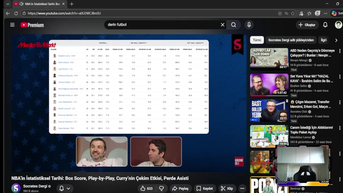The image size is (343, 193).
Task: Open the browser profile icon
Action: tap(318, 13)
